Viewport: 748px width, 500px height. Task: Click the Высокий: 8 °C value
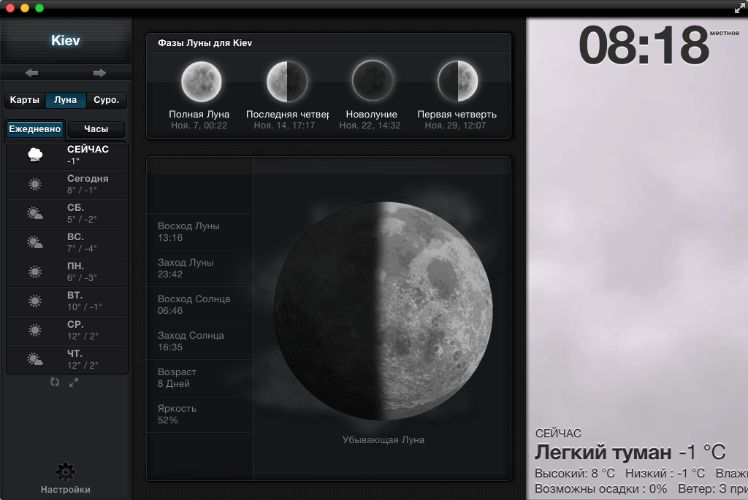575,473
